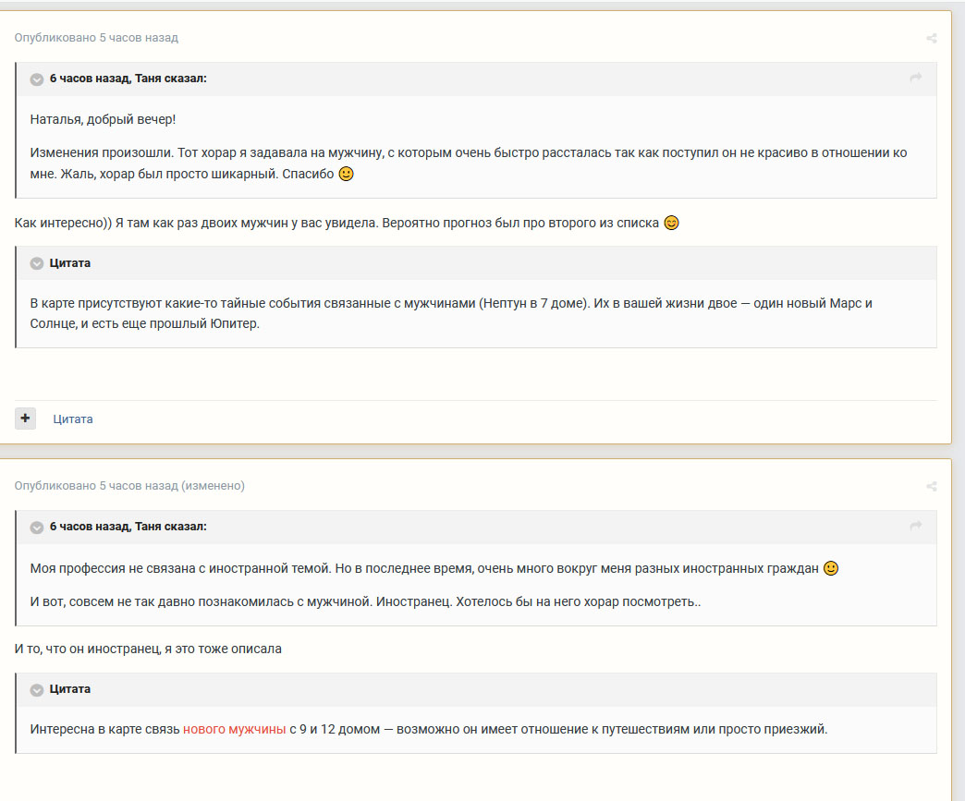Click the text "Солнце, и есть еще прошлый Юпитер."
Viewport: 965px width, 801px height.
click(x=144, y=323)
